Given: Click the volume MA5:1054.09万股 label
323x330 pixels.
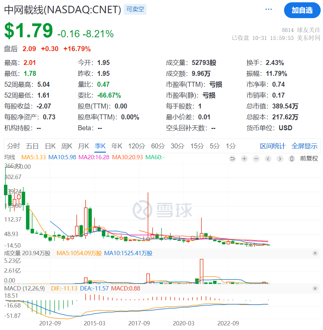Looking at the screenshot, I should [x=79, y=253].
